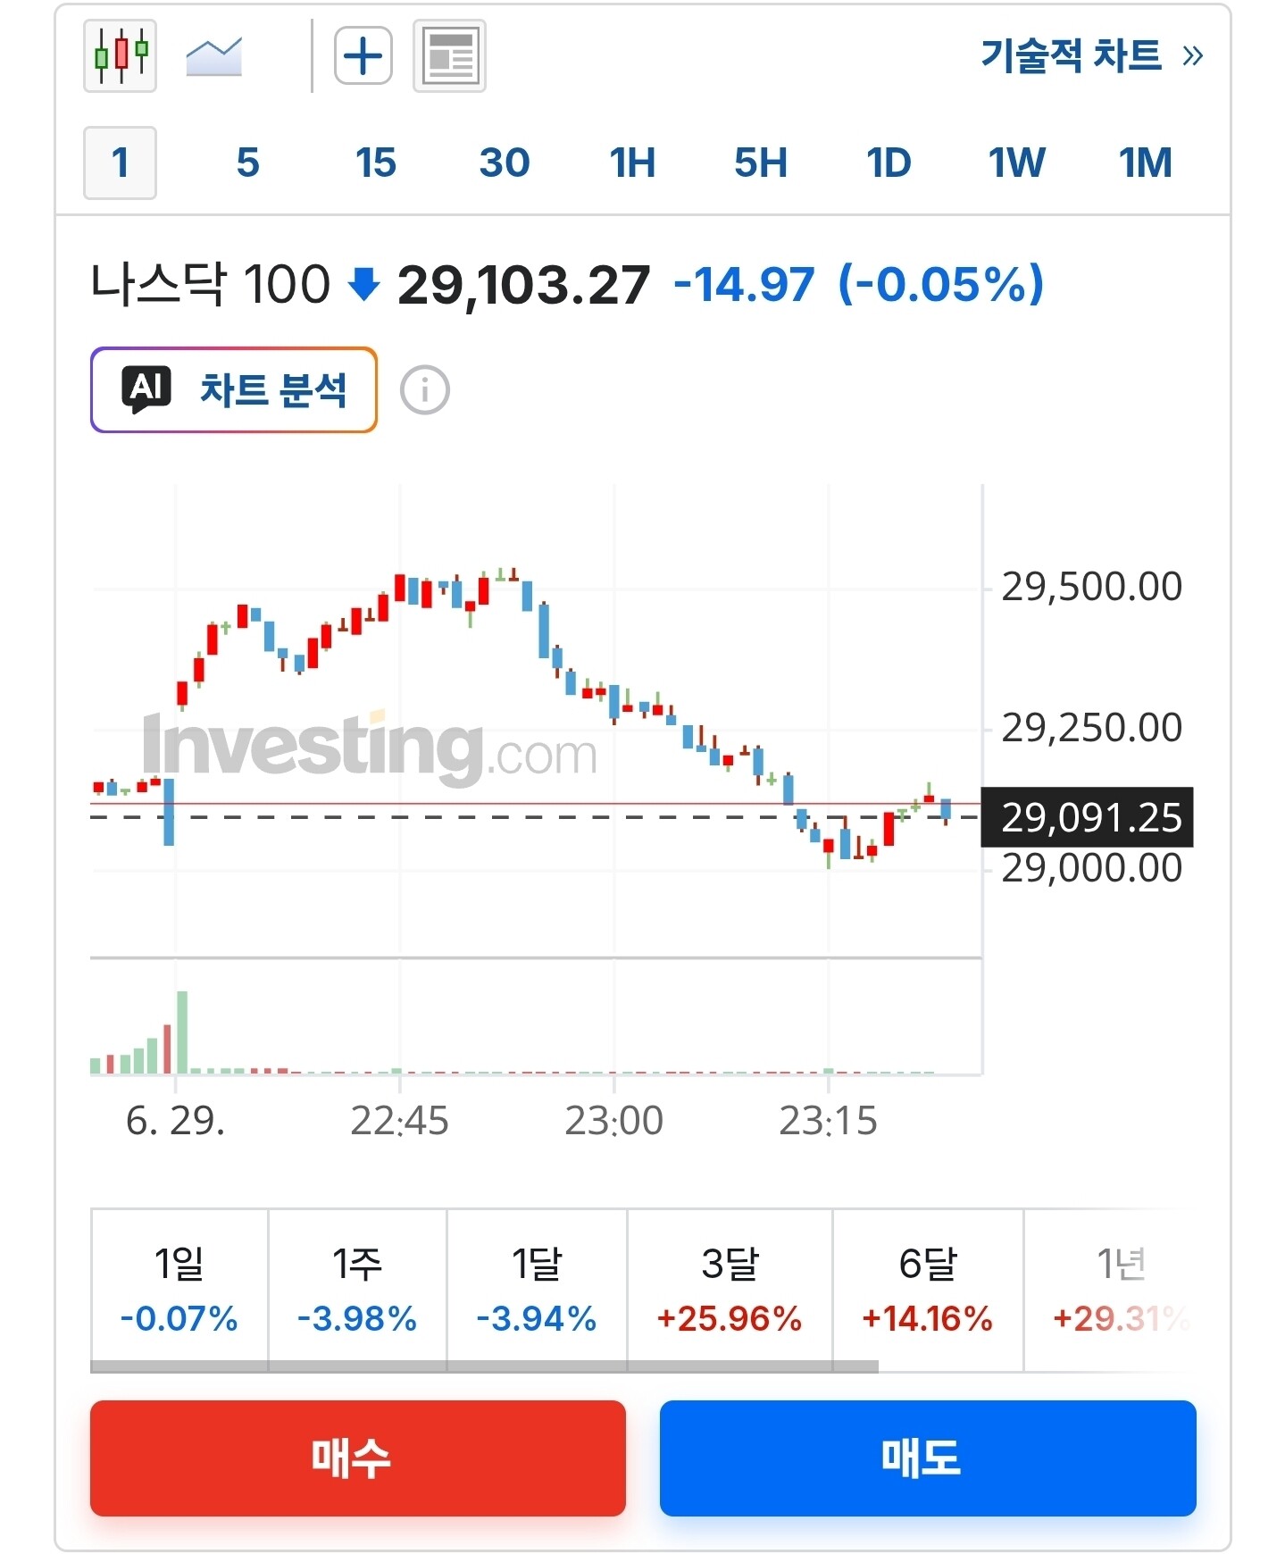
Task: Click the red 매수 buy button
Action: point(358,1458)
